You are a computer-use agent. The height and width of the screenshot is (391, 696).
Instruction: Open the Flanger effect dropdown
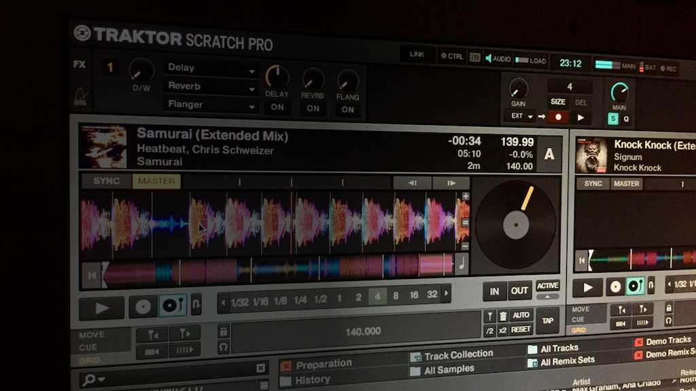click(x=211, y=105)
